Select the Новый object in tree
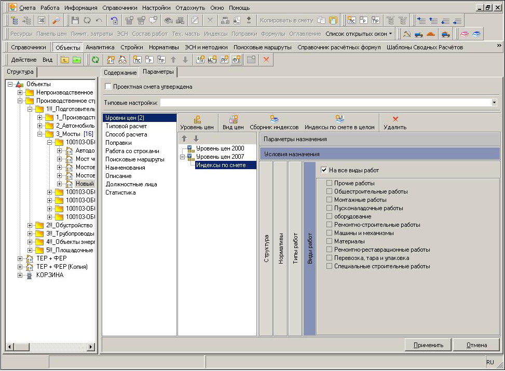This screenshot has height=371, width=505. pyautogui.click(x=85, y=184)
